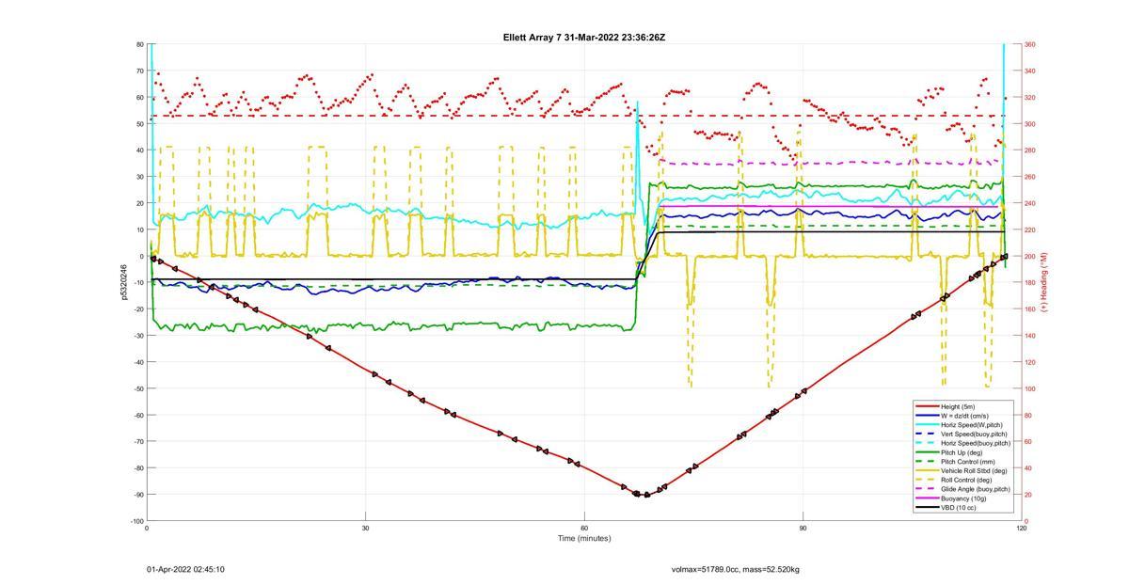Click the magenta Buoyancy line sample in legend
The height and width of the screenshot is (585, 1129).
coord(926,498)
